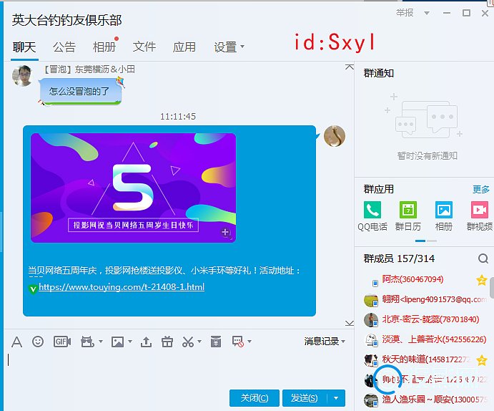The image size is (494, 411).
Task: Click the green shield link safety icon
Action: point(33,289)
